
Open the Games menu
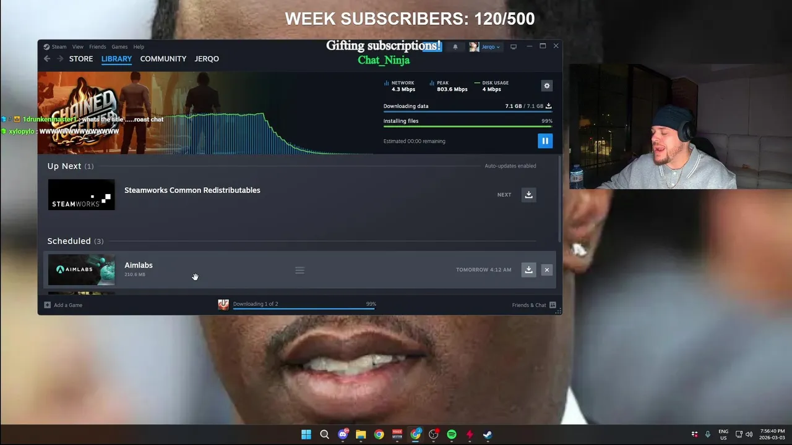(x=119, y=47)
